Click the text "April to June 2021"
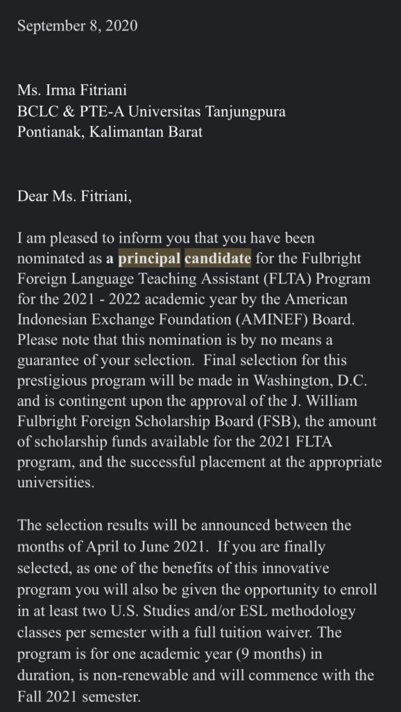The width and height of the screenshot is (401, 712). click(144, 547)
